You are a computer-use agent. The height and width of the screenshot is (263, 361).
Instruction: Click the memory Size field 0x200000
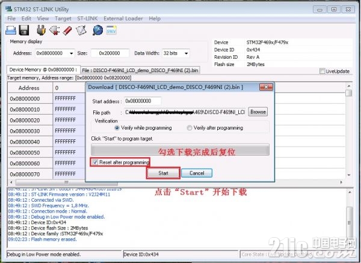(110, 53)
